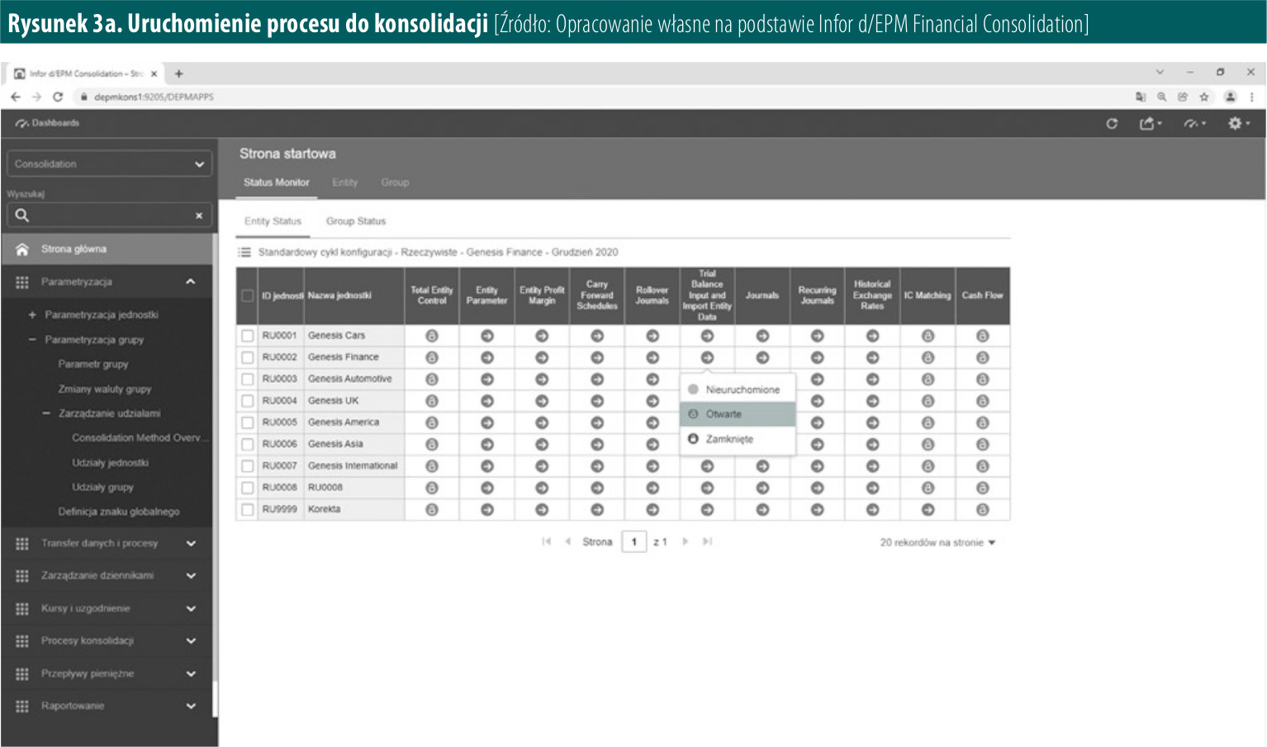Expand Parametryzacja jednostki tree node

(x=32, y=314)
